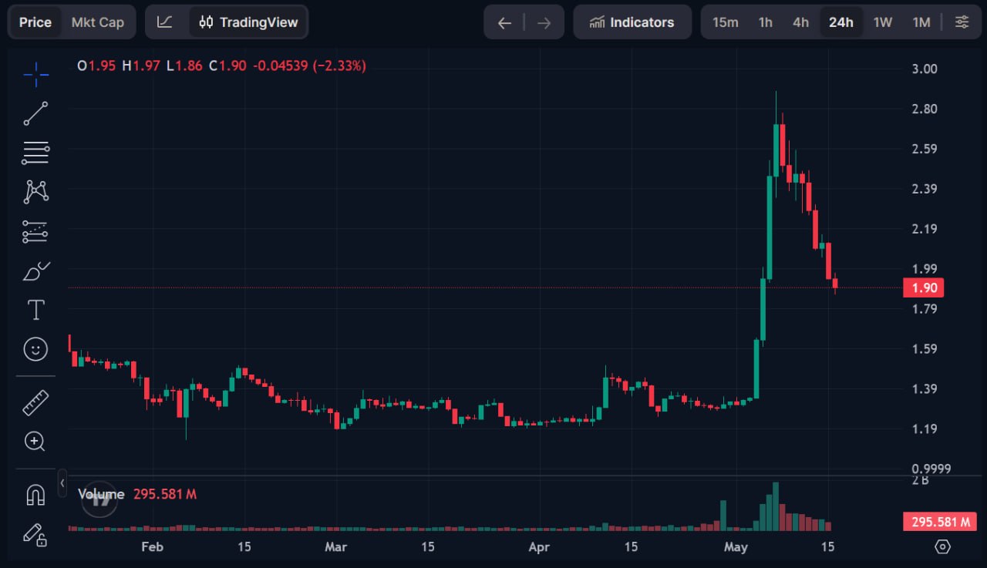Activate the zoom in tool
Viewport: 987px width, 568px height.
(x=35, y=442)
